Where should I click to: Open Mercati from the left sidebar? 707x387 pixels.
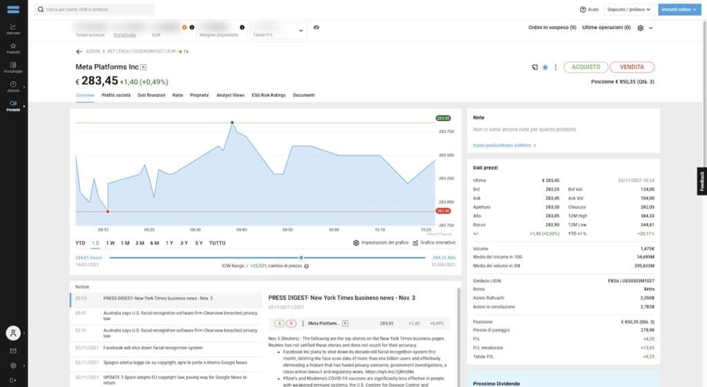13,28
